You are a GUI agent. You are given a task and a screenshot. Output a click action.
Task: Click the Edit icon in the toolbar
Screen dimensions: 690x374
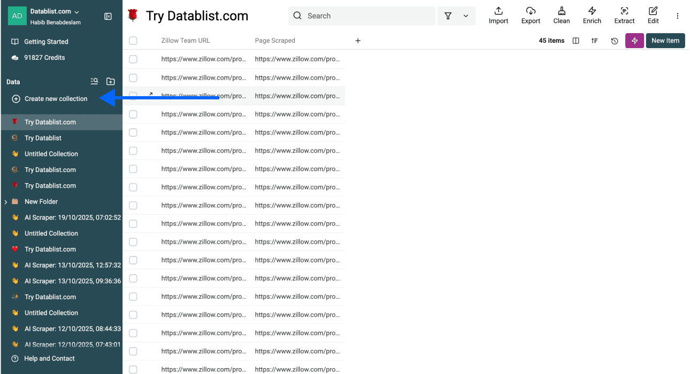click(x=653, y=15)
